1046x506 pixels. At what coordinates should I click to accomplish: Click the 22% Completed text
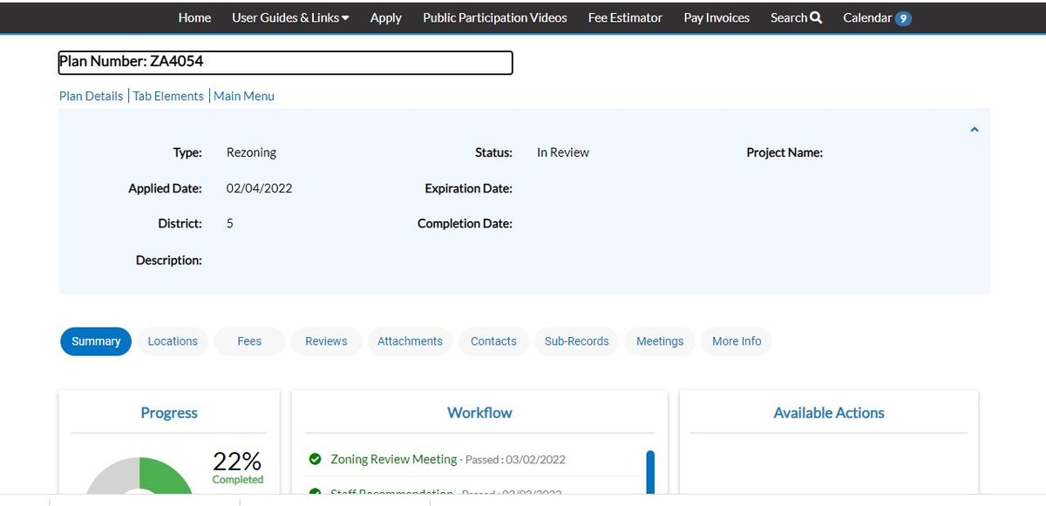[237, 468]
